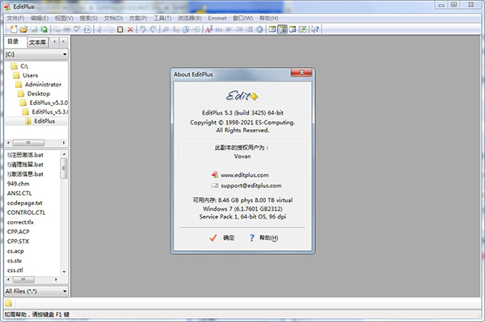Screen dimensions: 485x322
Task: Click the Cut scissors icon
Action: pos(100,29)
